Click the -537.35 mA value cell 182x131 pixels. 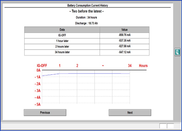pos(124,41)
